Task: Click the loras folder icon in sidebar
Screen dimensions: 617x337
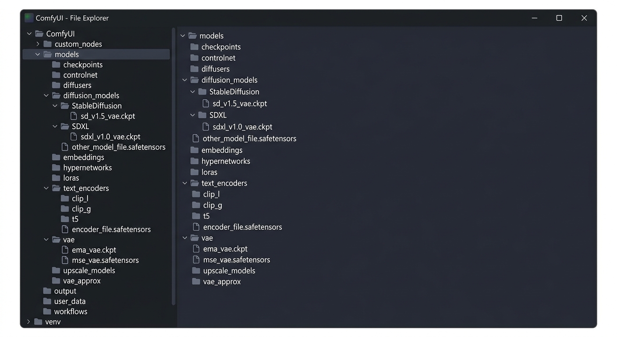Action: tap(56, 178)
